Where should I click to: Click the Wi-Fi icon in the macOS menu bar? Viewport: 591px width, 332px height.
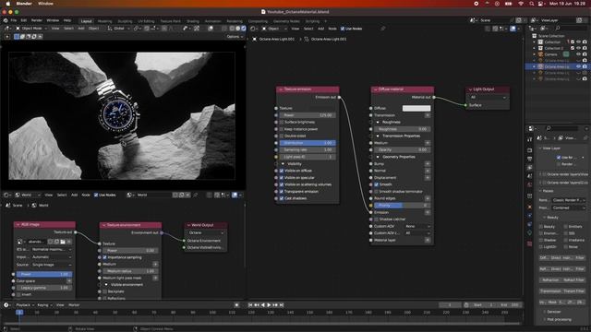[x=521, y=4]
